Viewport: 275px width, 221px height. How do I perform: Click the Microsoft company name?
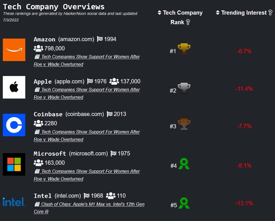50,154
